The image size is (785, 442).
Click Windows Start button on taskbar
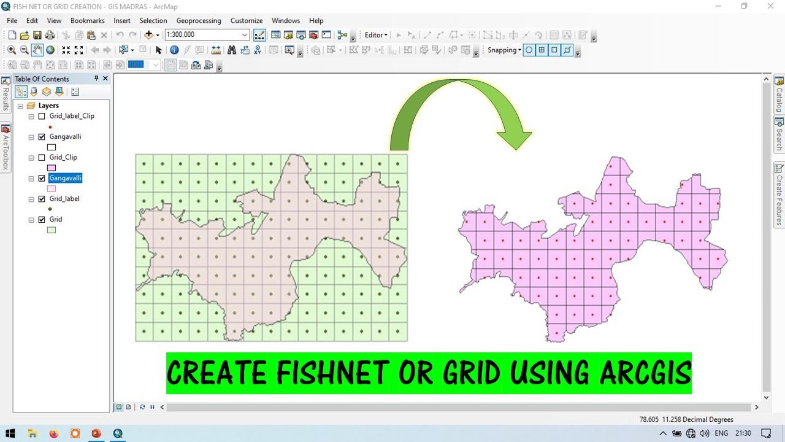[x=10, y=433]
